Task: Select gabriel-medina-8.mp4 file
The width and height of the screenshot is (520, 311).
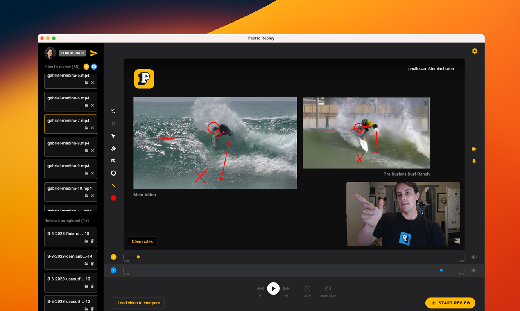Action: [70, 146]
